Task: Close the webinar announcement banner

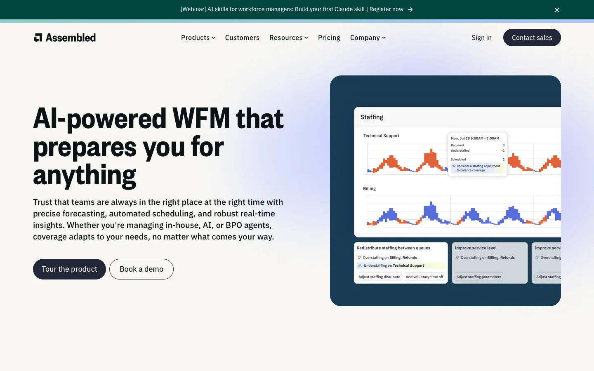Action: (557, 10)
